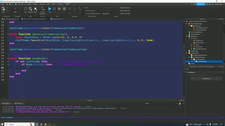Open the VIEW ribbon tab
Viewport: 225px width, 126px height.
pyautogui.click(x=54, y=4)
